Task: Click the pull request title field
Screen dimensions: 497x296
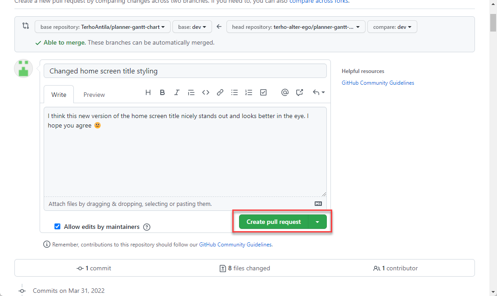Action: pos(185,71)
